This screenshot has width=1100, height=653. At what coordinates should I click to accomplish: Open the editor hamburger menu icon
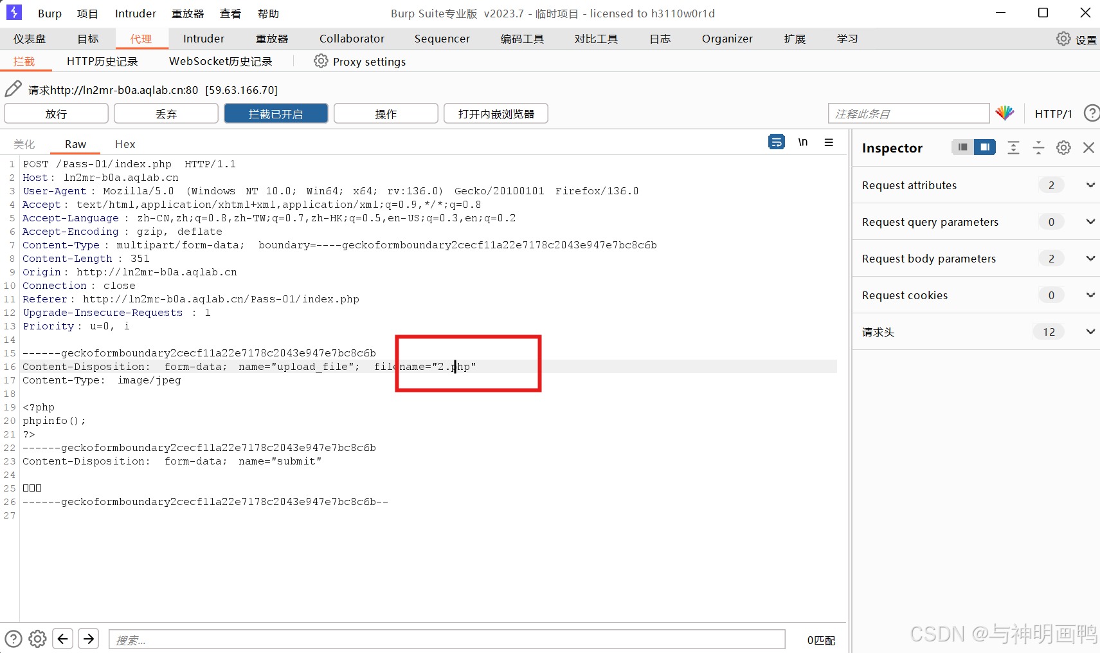(x=829, y=142)
